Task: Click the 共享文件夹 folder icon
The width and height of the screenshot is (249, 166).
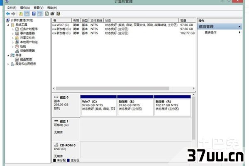Action: pos(17,38)
